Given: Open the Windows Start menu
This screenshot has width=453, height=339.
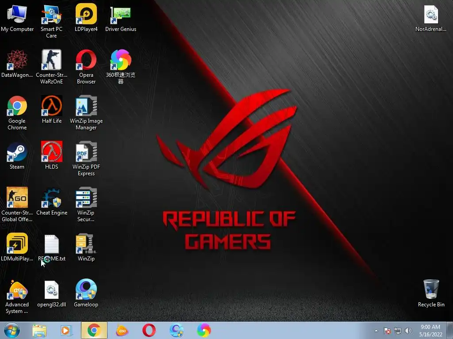Looking at the screenshot, I should point(12,330).
